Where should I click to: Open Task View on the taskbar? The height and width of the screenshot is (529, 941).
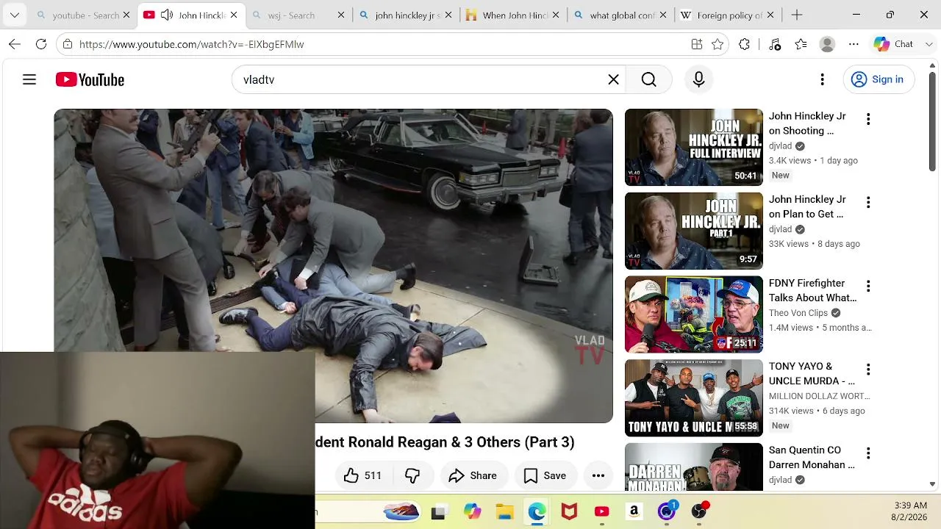click(x=438, y=512)
